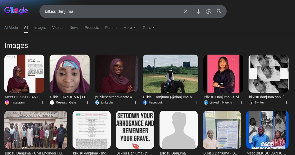Image resolution: width=295 pixels, height=155 pixels.
Task: Open three-dot menu for the Twitter result
Action: pos(286,102)
